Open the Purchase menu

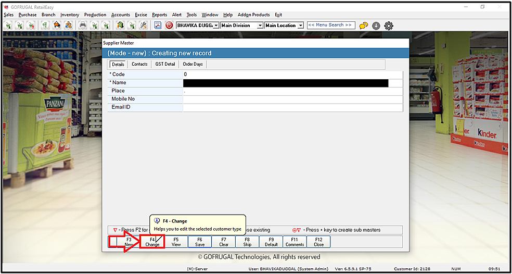(x=28, y=15)
